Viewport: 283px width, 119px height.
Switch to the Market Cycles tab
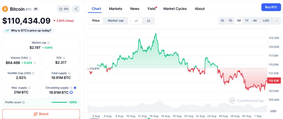(175, 9)
